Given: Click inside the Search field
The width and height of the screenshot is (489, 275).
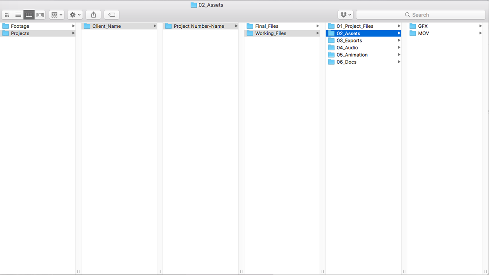Looking at the screenshot, I should click(421, 15).
